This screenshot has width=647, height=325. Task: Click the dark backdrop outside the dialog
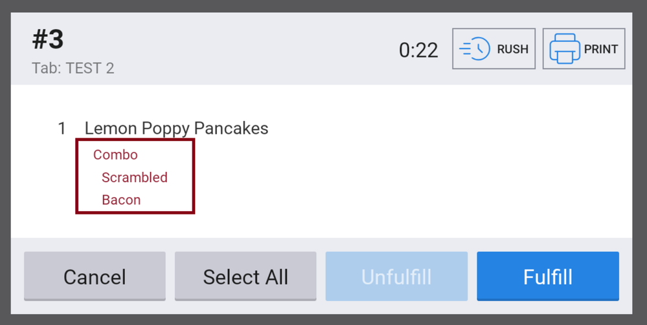(x=5, y=162)
